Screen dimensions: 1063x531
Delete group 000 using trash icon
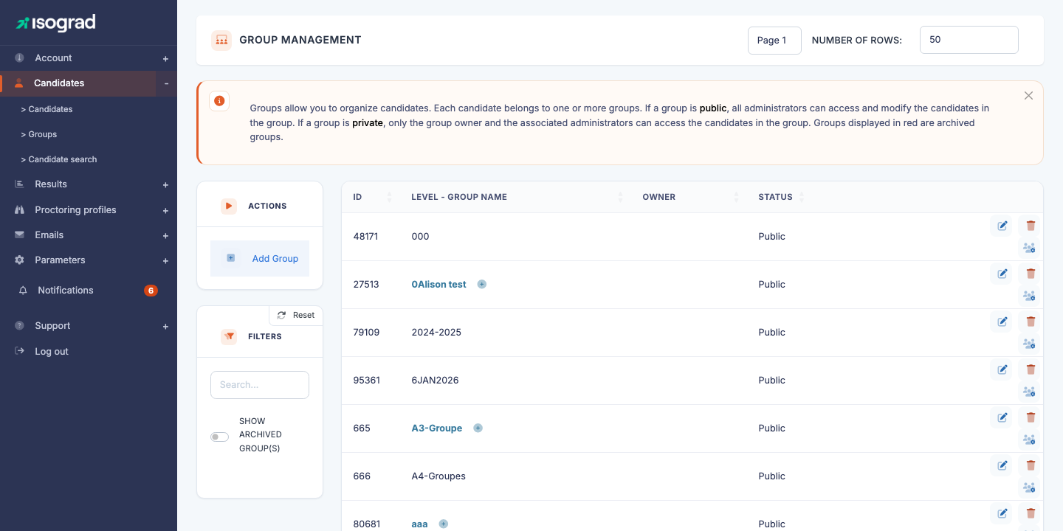point(1031,226)
